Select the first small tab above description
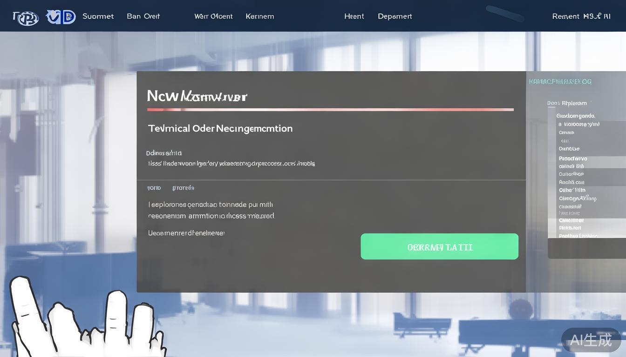Screen dimensions: 626x357 154,188
